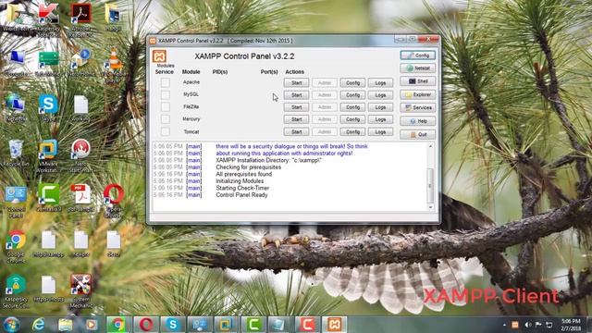Open Windows Media Player from the taskbar
This screenshot has width=592, height=333.
tap(91, 325)
